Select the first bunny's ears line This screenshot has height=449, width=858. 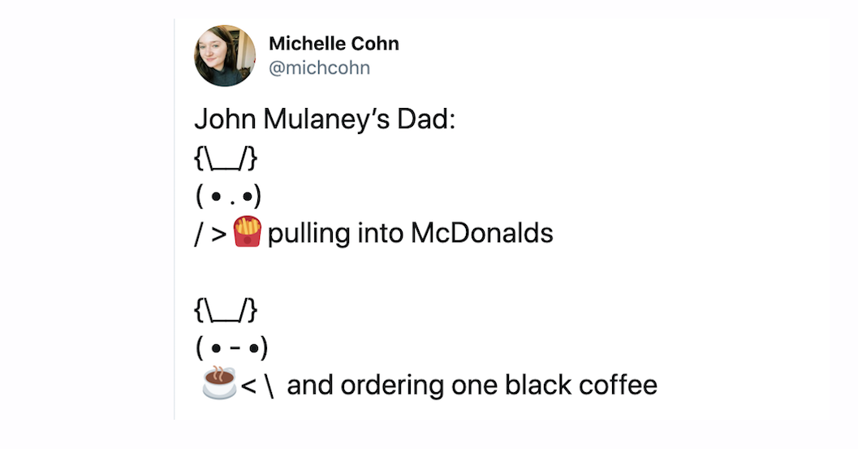[226, 158]
